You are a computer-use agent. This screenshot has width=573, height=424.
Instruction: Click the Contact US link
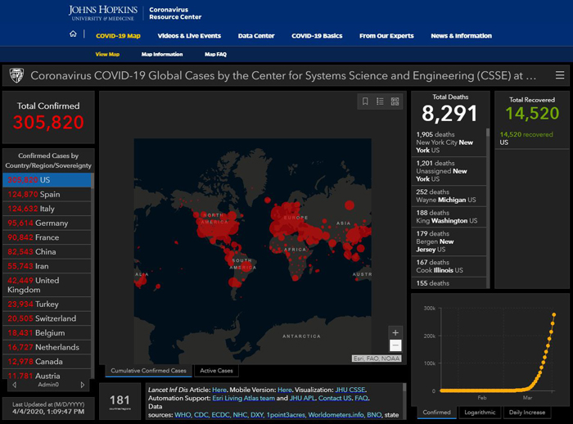(335, 398)
